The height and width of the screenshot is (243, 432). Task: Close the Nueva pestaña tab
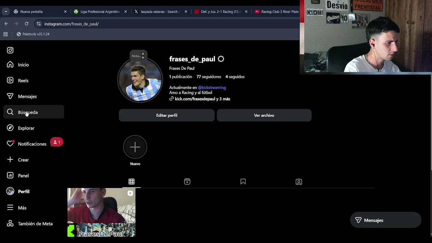(65, 11)
